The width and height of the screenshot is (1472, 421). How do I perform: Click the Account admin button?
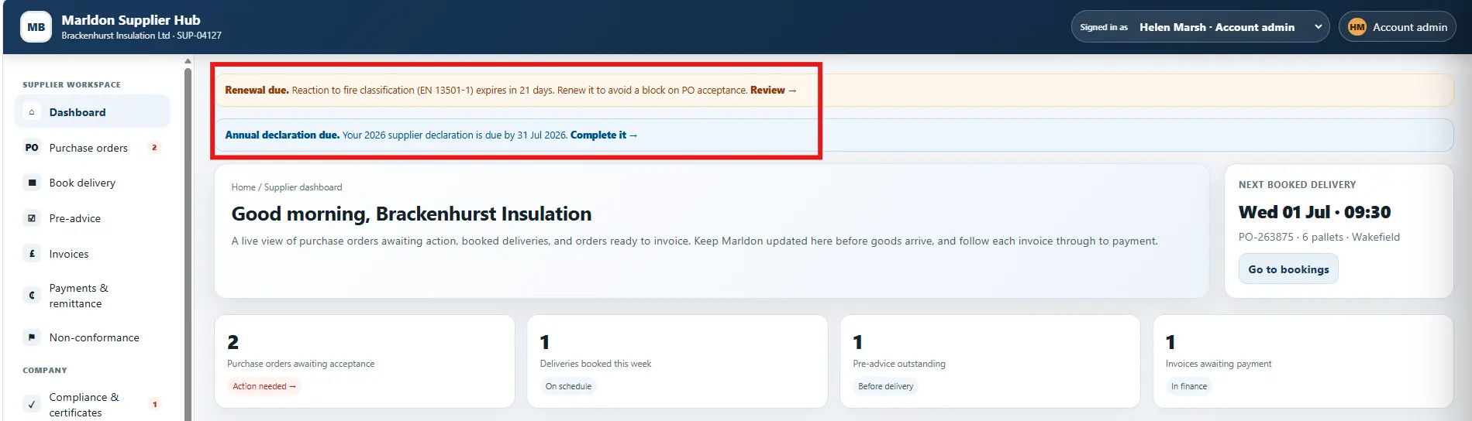coord(1398,27)
